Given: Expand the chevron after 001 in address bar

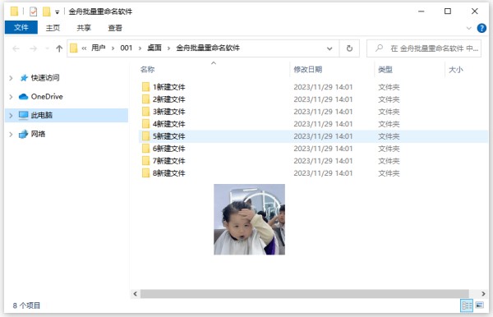Looking at the screenshot, I should [140, 48].
